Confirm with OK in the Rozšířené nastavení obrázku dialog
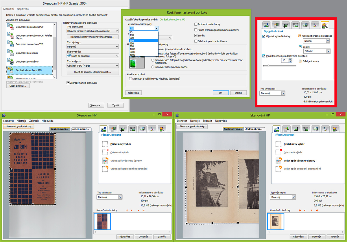Screen dimensions: 347x242 (221, 93)
